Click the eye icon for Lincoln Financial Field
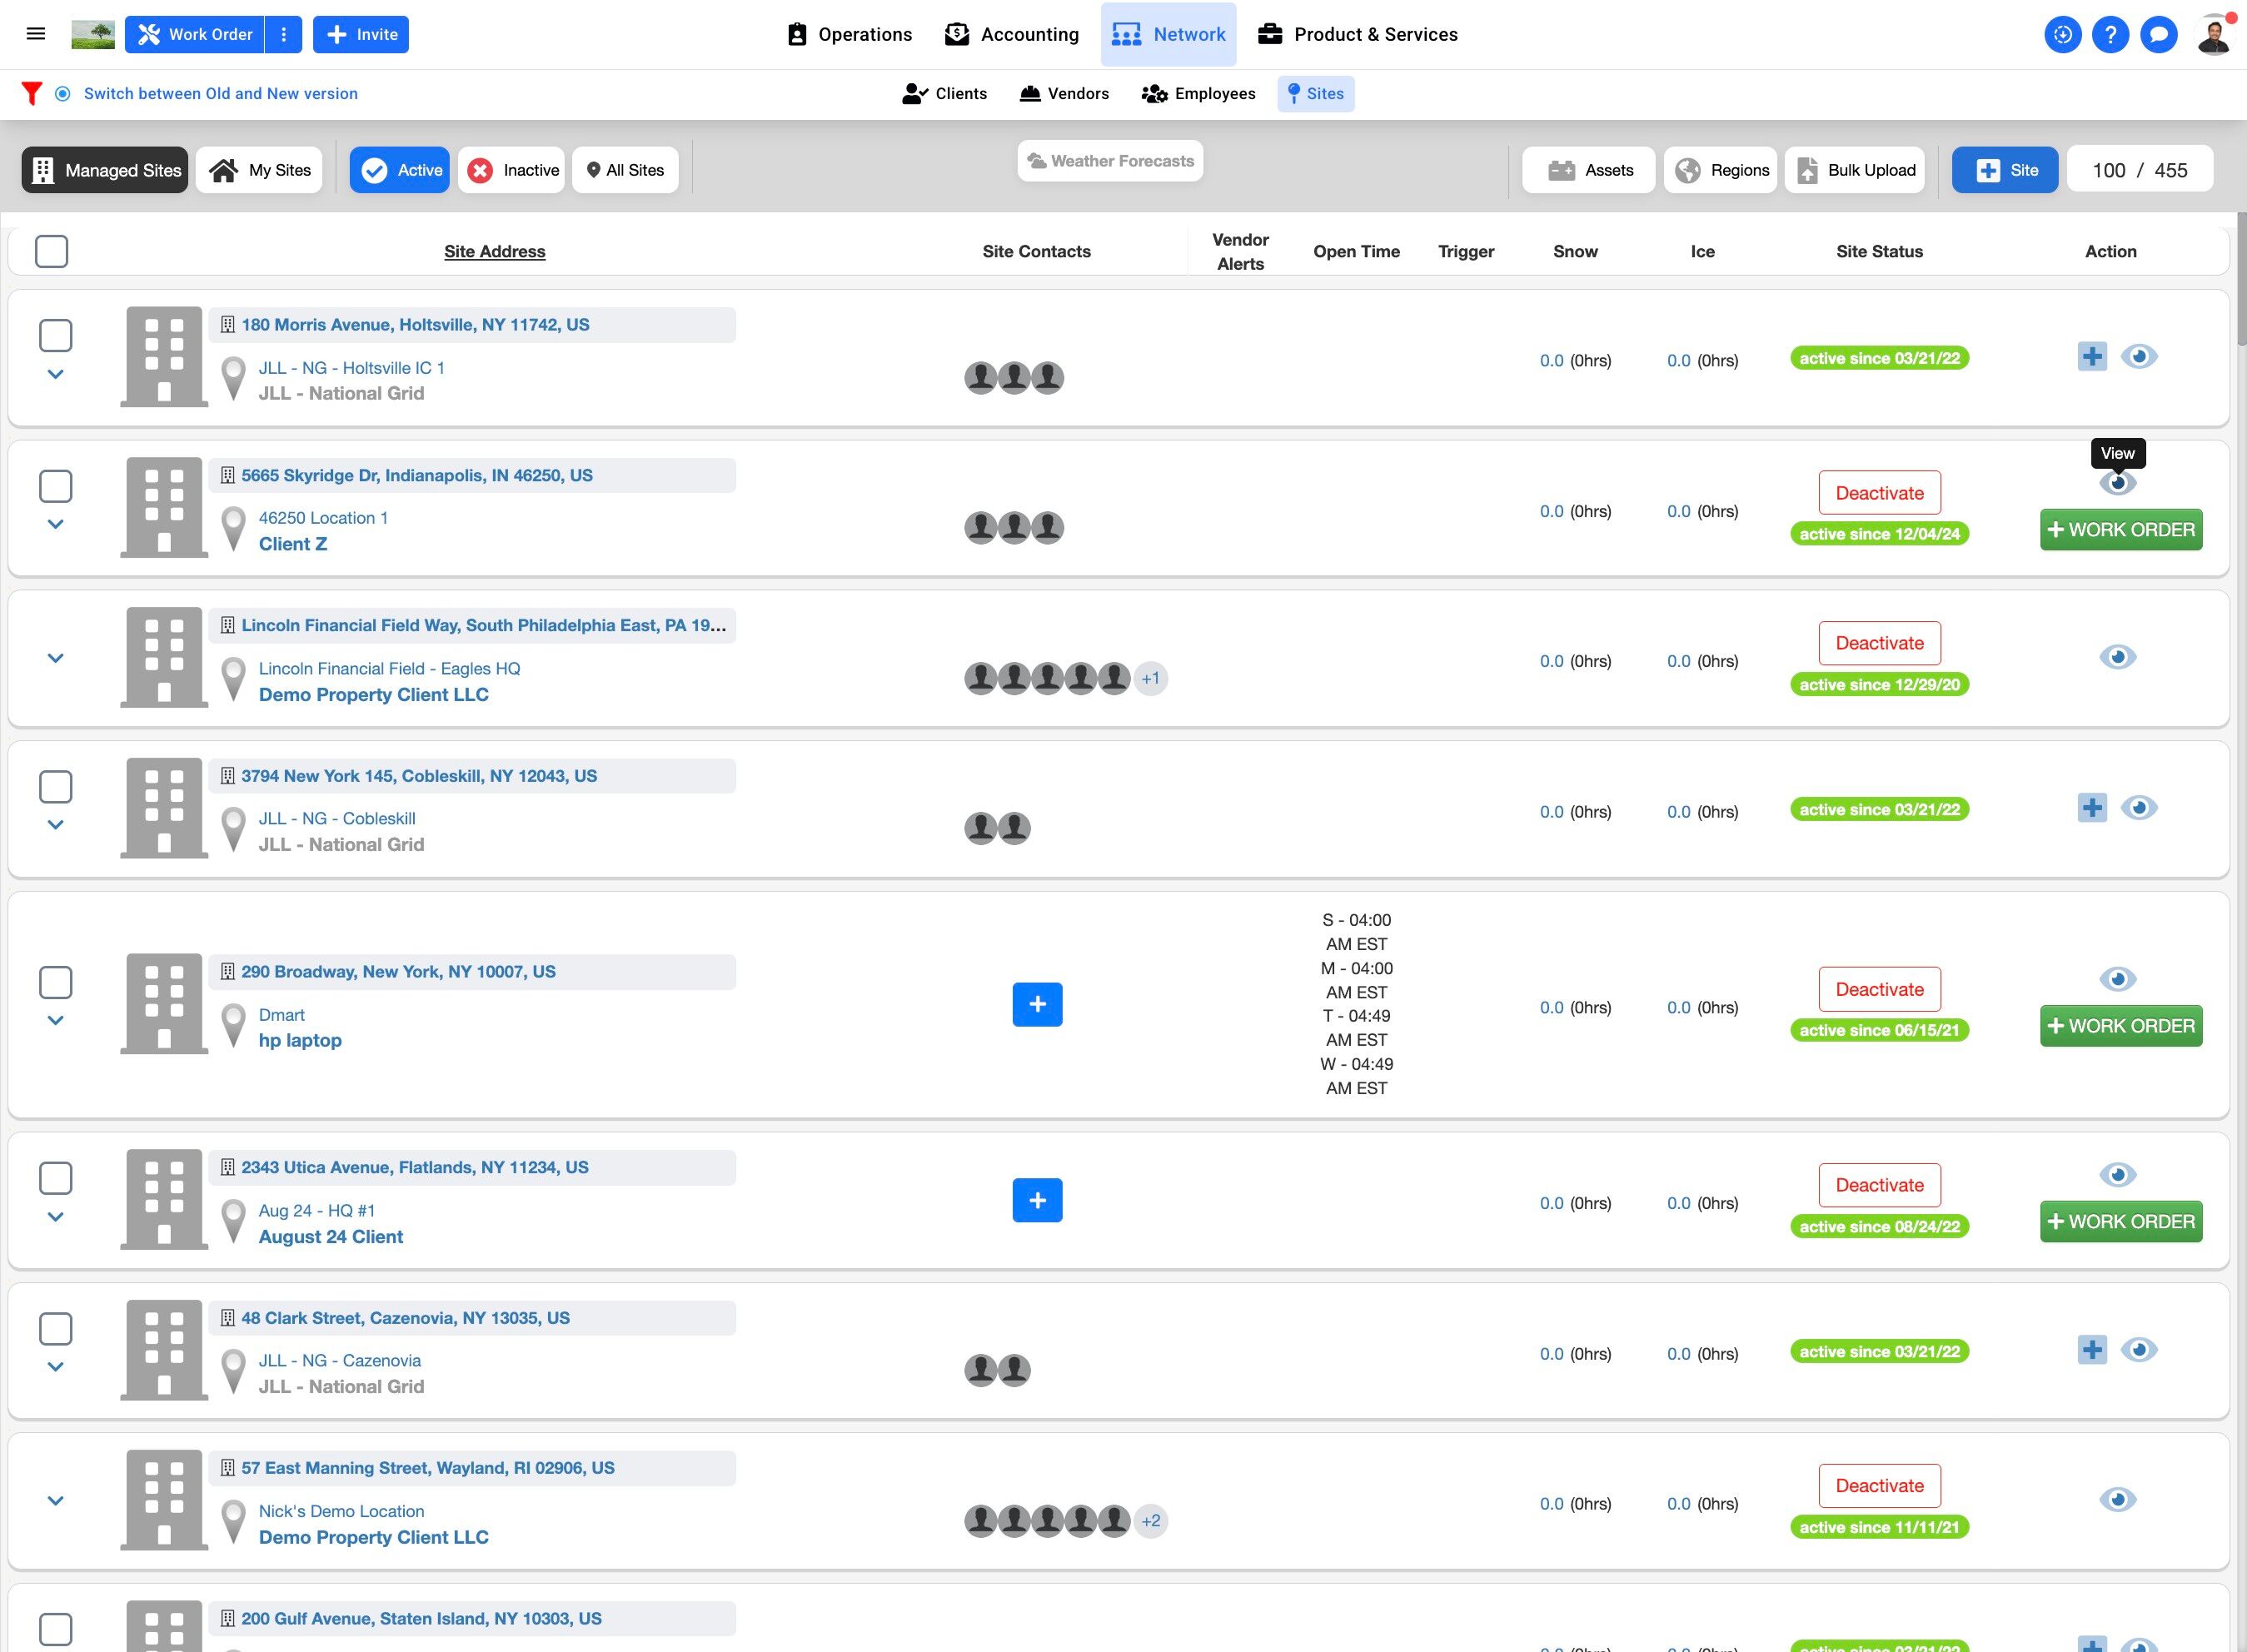The height and width of the screenshot is (1652, 2247). tap(2117, 657)
